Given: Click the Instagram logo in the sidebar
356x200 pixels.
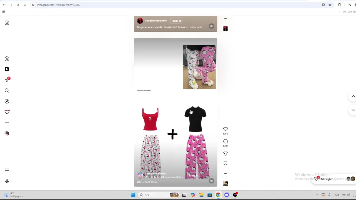Looking at the screenshot, I should tap(7, 23).
